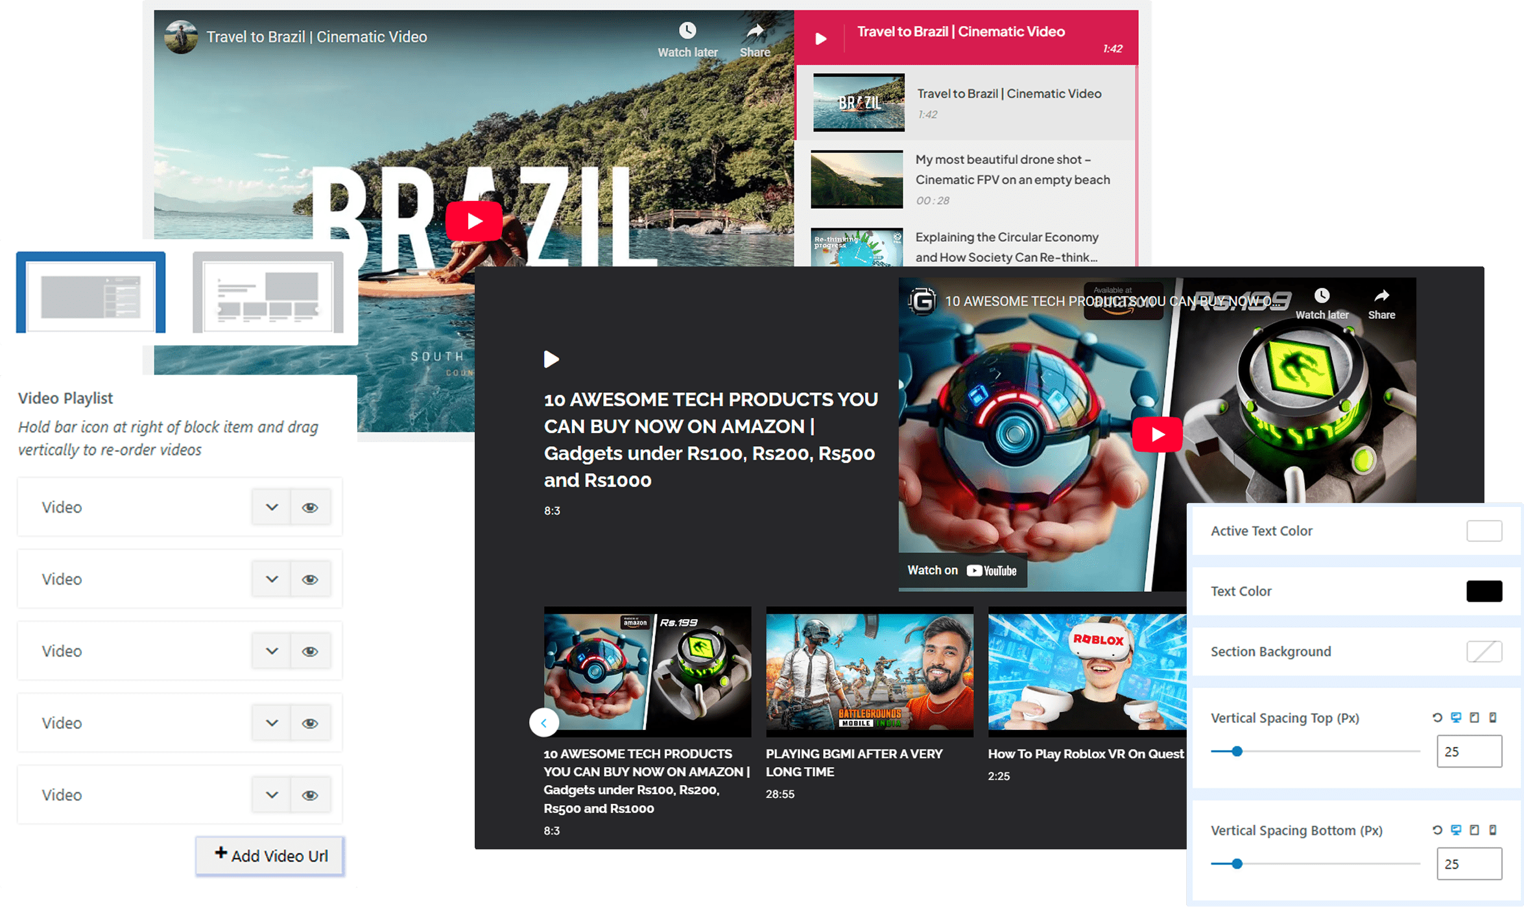Screen dimensions: 1524x907
Task: Select the sidebar playlist layout option
Action: point(91,292)
